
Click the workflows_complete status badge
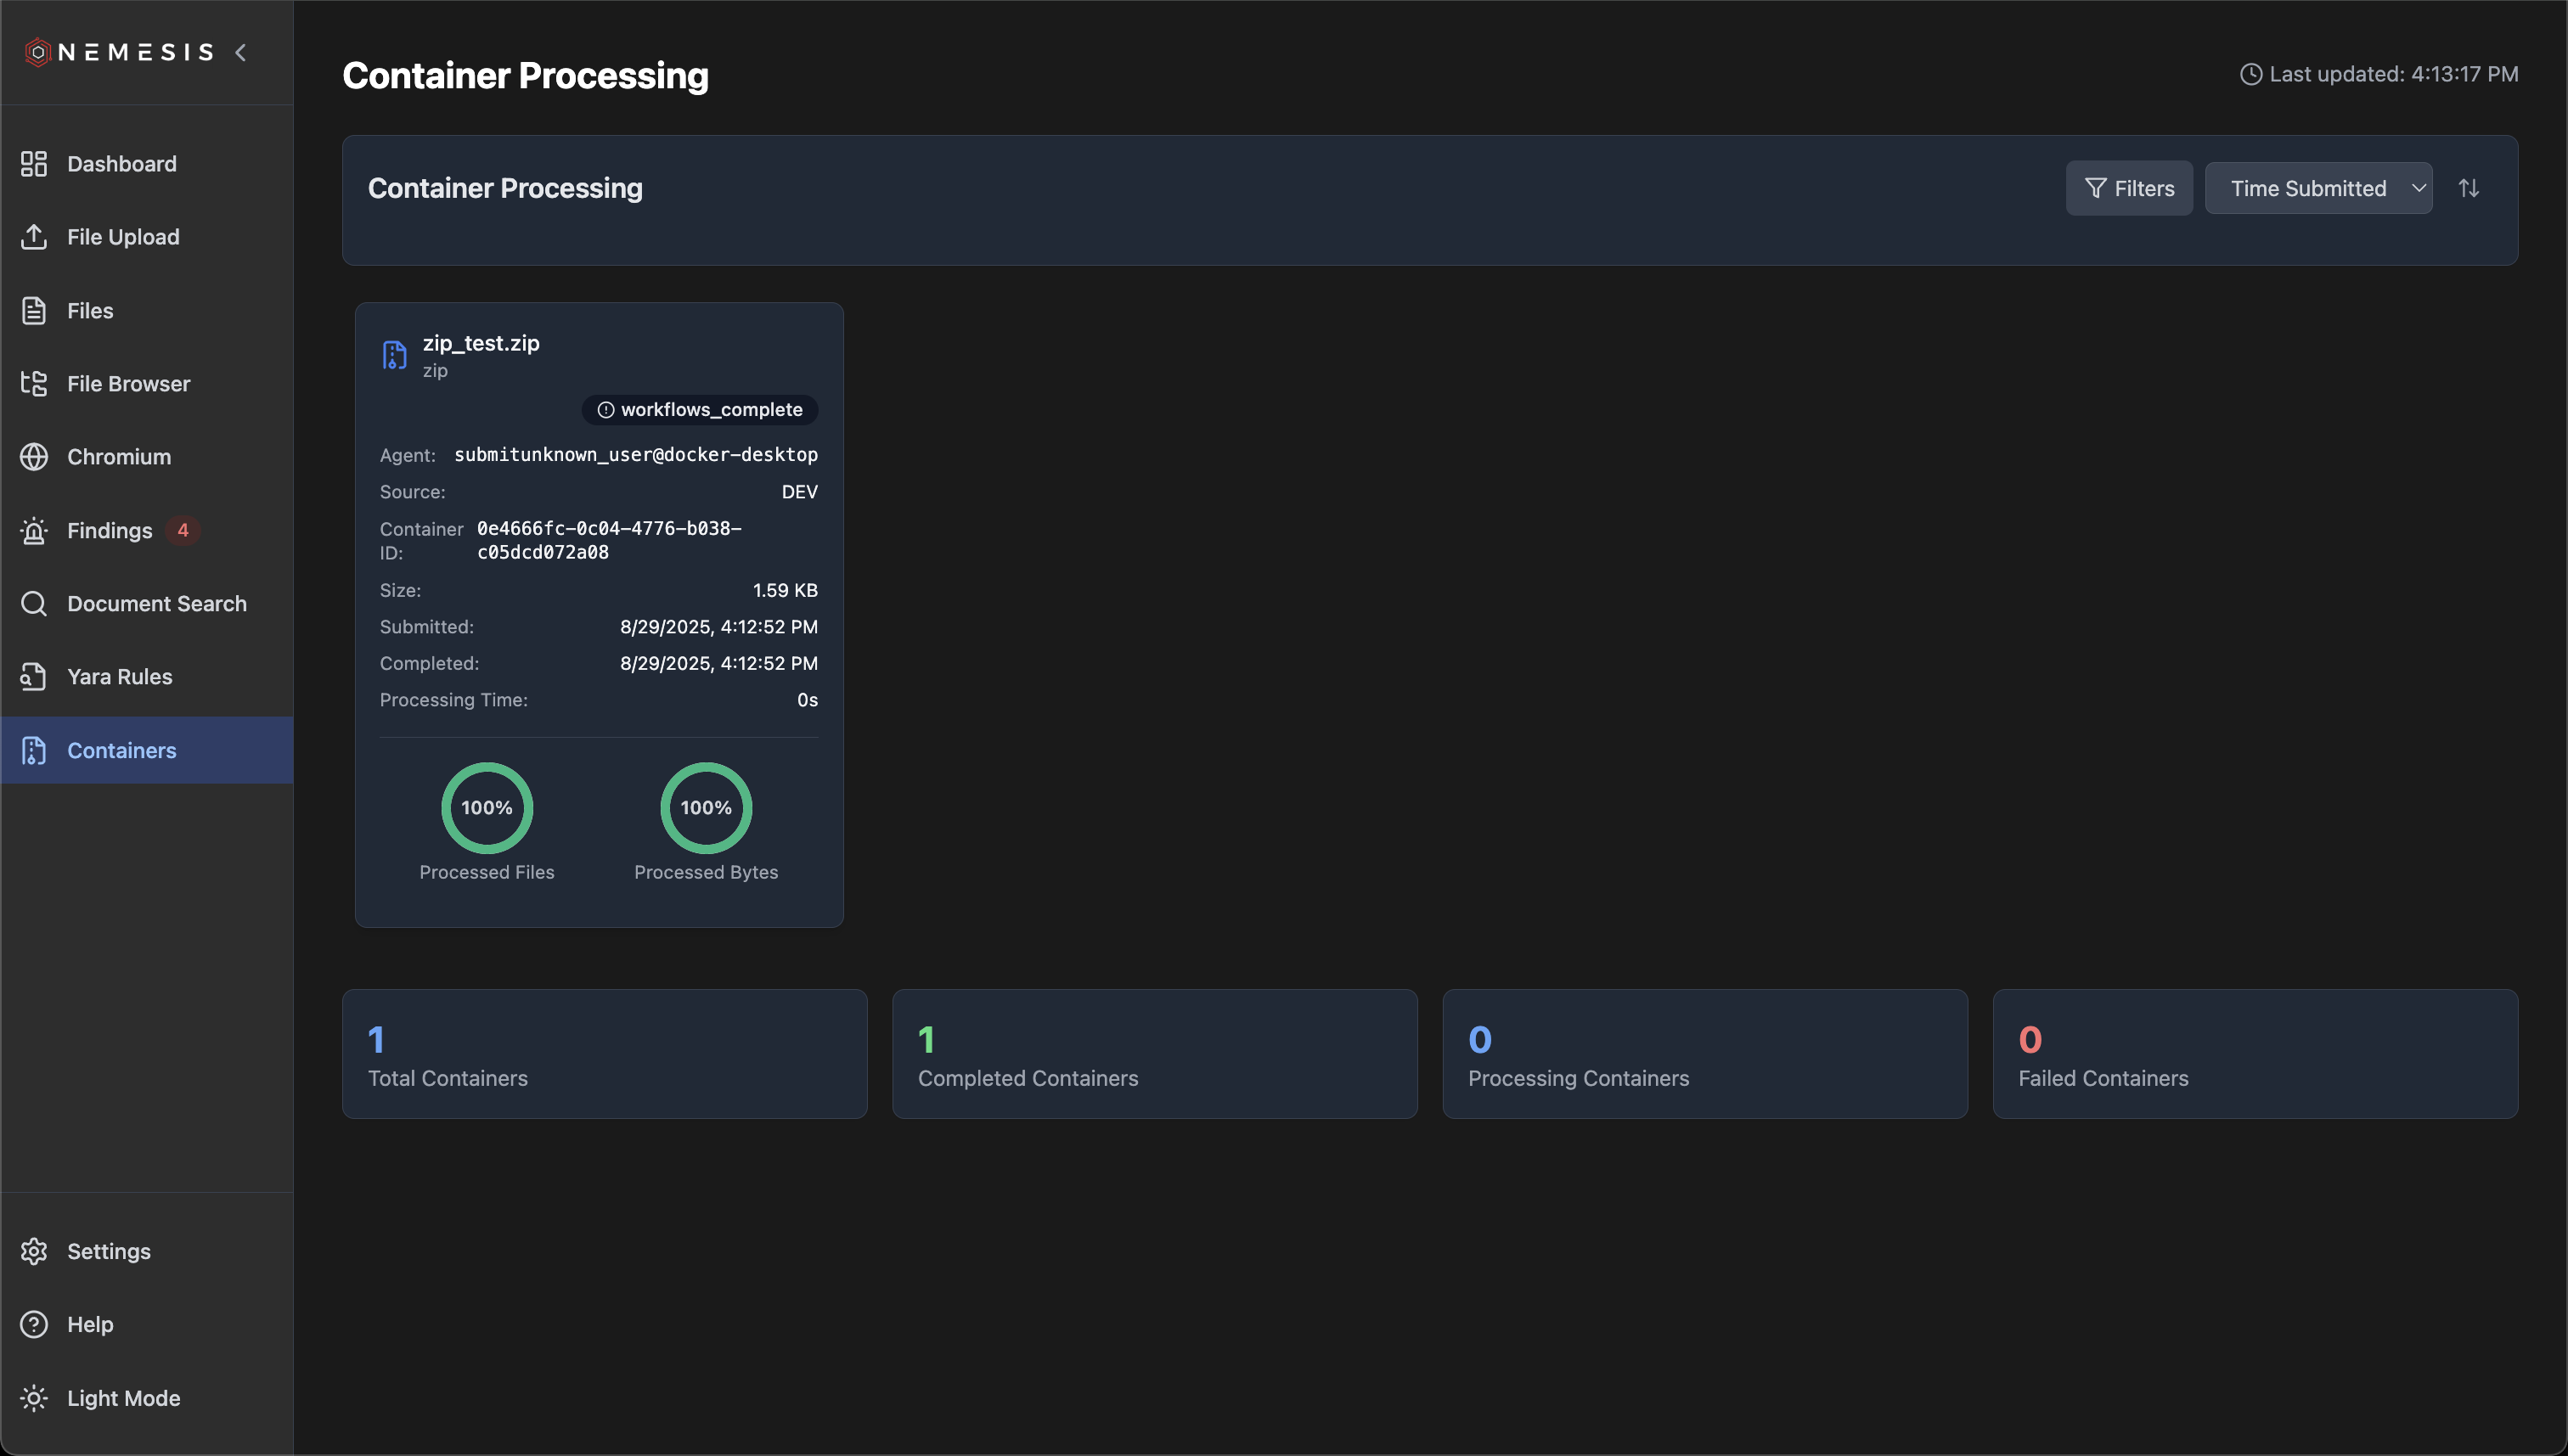699,409
